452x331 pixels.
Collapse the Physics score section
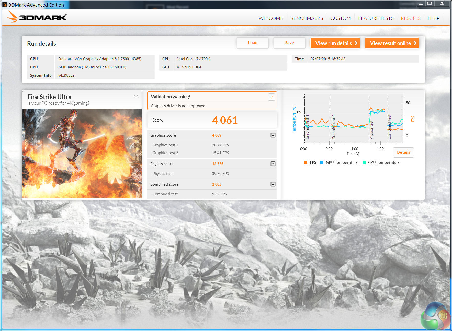point(273,164)
